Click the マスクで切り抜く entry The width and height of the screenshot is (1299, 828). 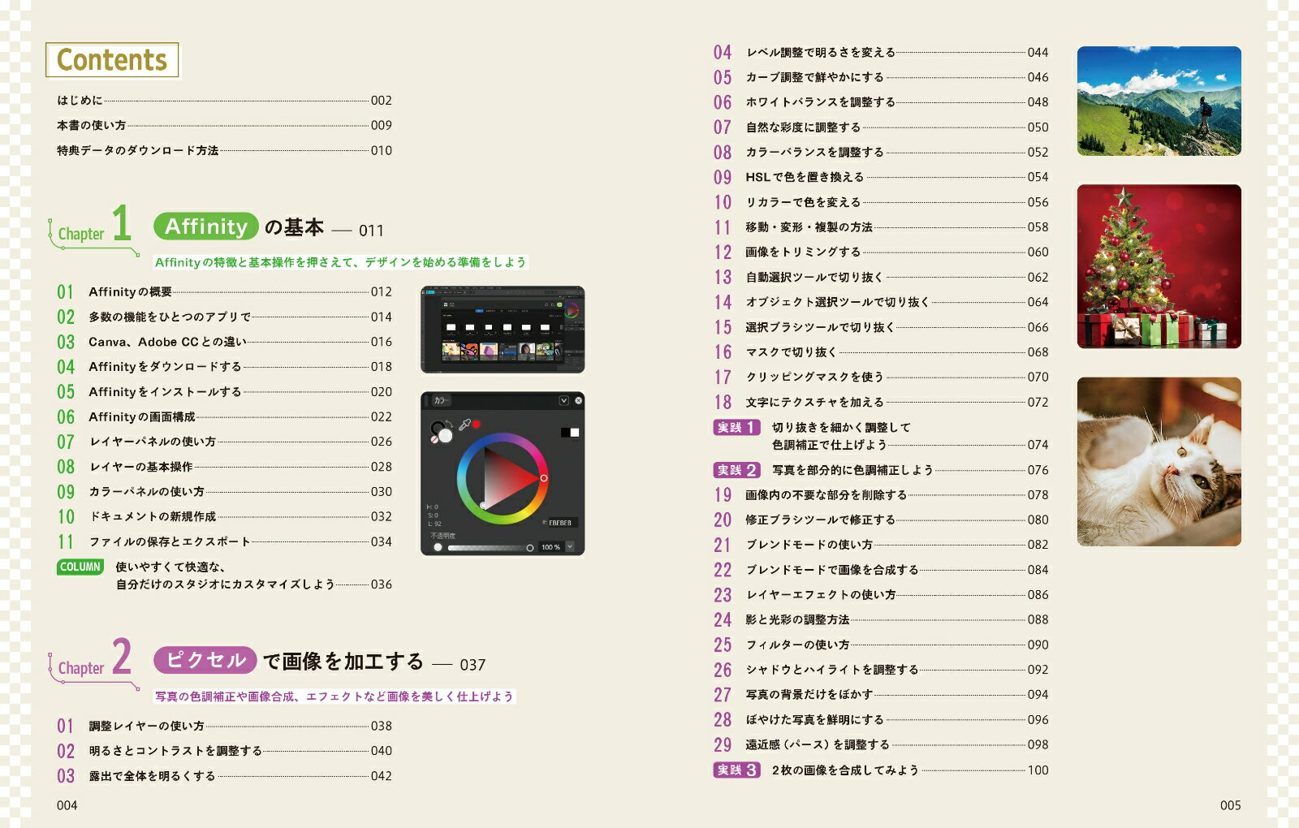tap(881, 352)
